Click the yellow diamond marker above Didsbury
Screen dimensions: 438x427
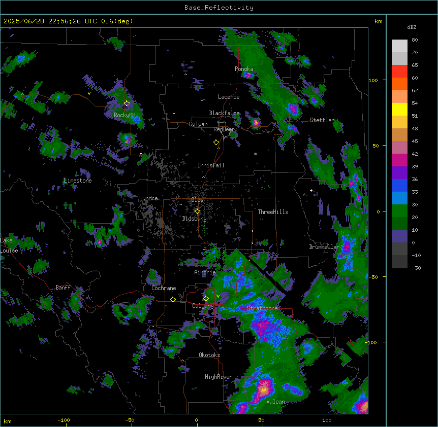pos(197,211)
